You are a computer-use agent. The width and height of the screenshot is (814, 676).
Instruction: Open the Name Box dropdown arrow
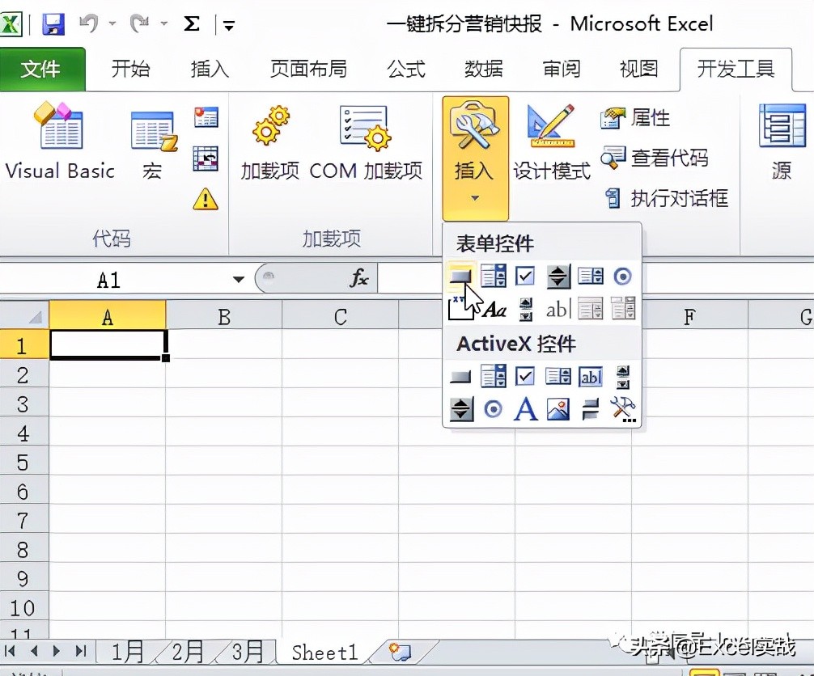(237, 278)
